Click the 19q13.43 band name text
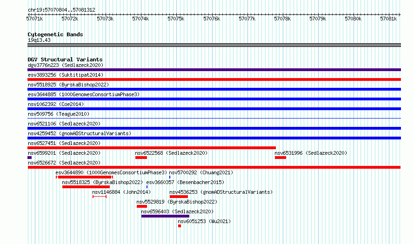 tap(39, 40)
